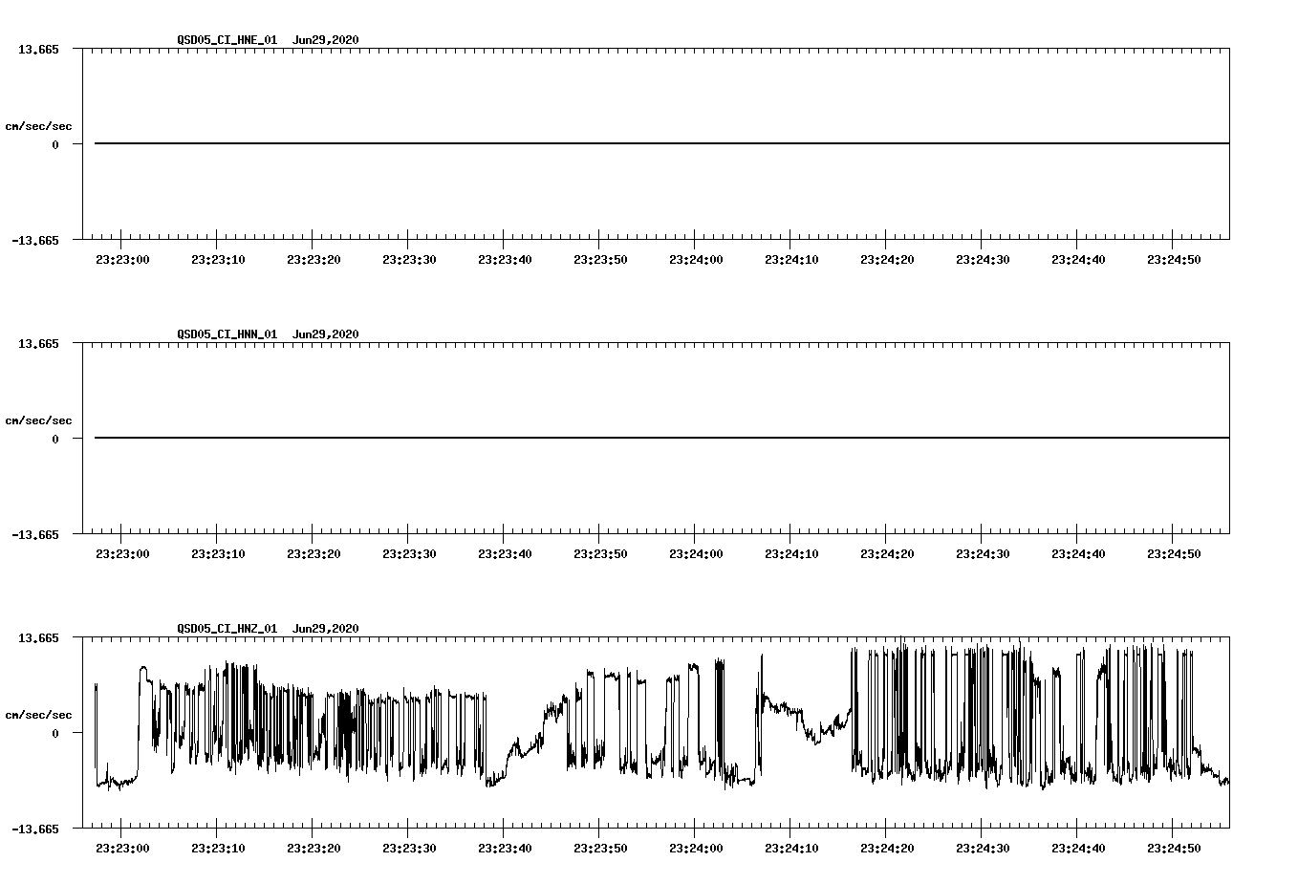Click the -13.665 lower limit on HNE axis
Viewport: 1298px width, 883px height.
click(x=35, y=240)
